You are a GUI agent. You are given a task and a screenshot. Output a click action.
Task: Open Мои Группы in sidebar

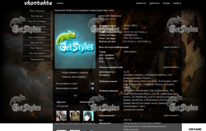37,42
